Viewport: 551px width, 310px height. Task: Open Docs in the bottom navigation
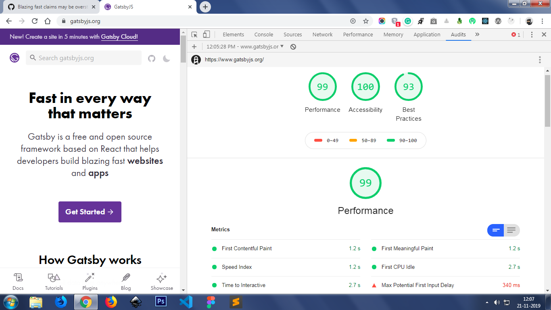pos(18,282)
